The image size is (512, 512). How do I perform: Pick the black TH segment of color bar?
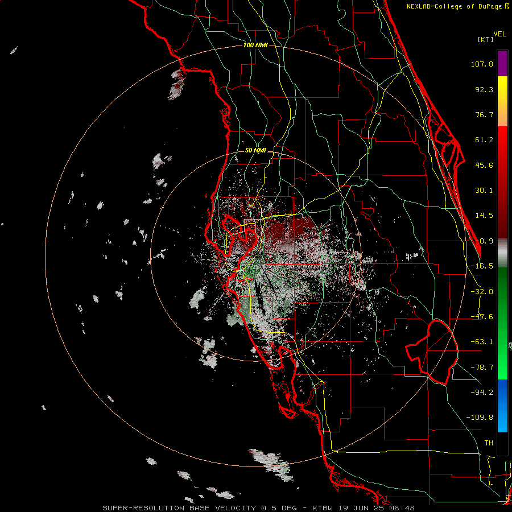pos(502,443)
